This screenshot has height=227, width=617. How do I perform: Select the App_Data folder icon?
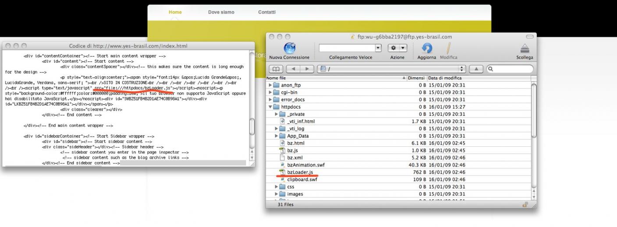[283, 136]
